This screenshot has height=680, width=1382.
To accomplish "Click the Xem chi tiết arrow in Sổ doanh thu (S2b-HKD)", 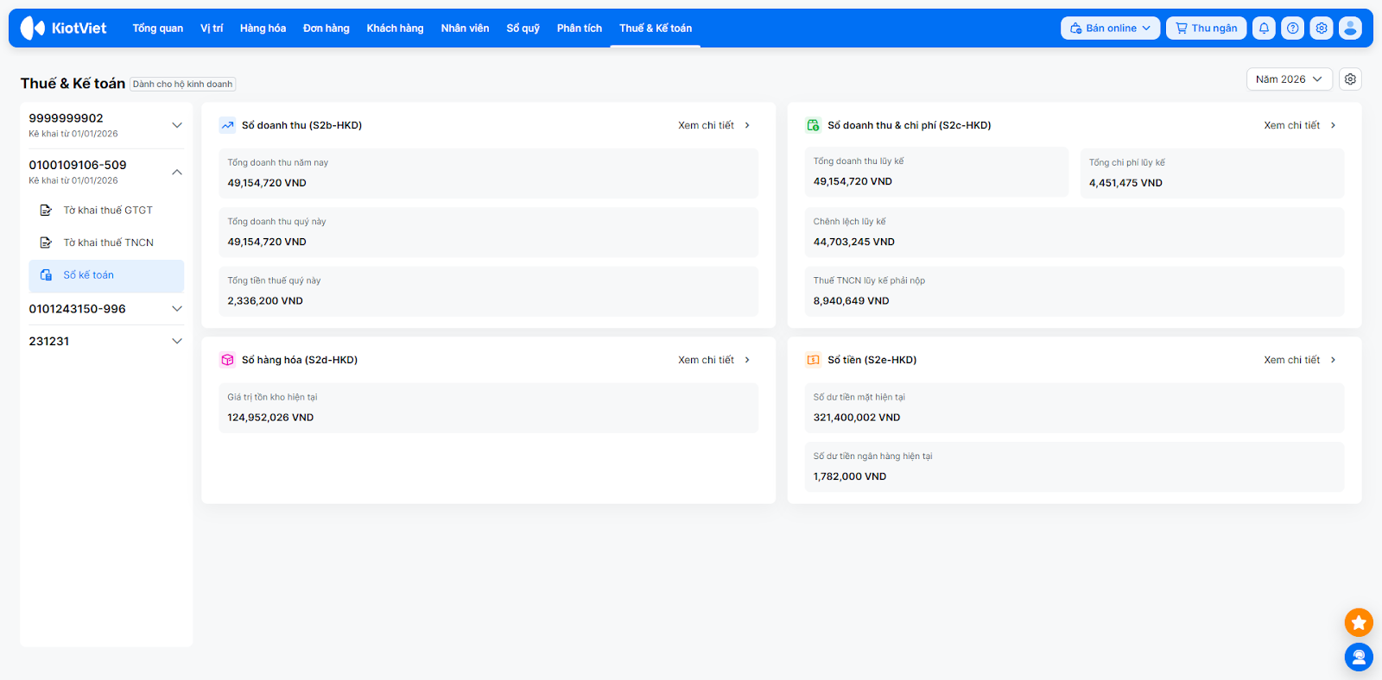I will (x=747, y=125).
